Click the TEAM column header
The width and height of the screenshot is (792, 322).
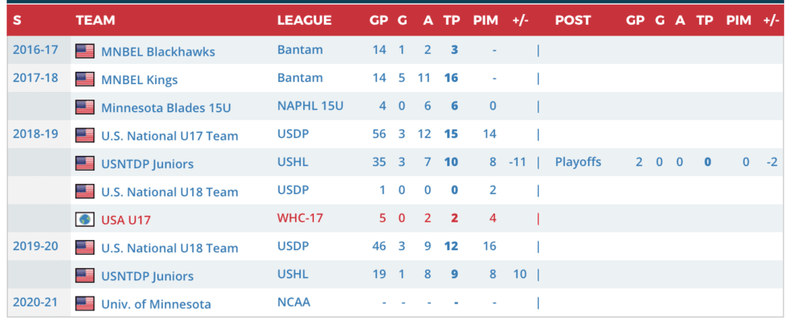(x=95, y=21)
